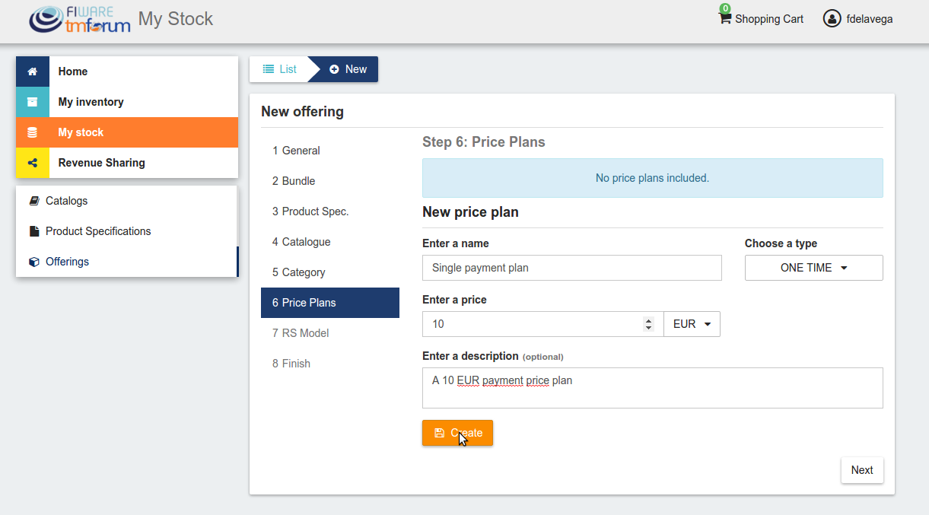This screenshot has height=515, width=929.
Task: Open the Shopping Cart icon
Action: click(724, 17)
